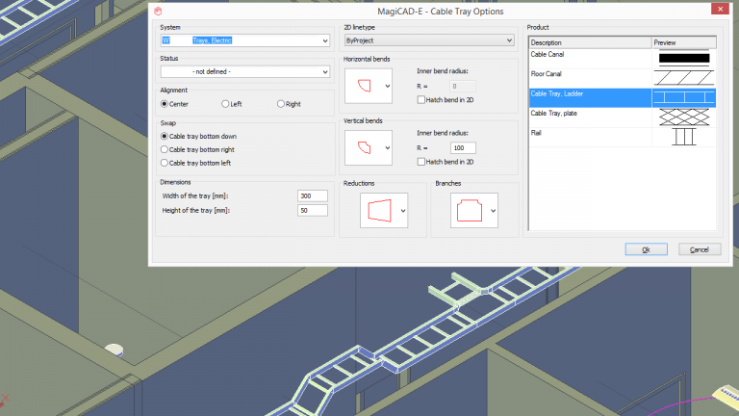Viewport: 739px width, 416px height.
Task: Select Left alignment
Action: (x=225, y=104)
